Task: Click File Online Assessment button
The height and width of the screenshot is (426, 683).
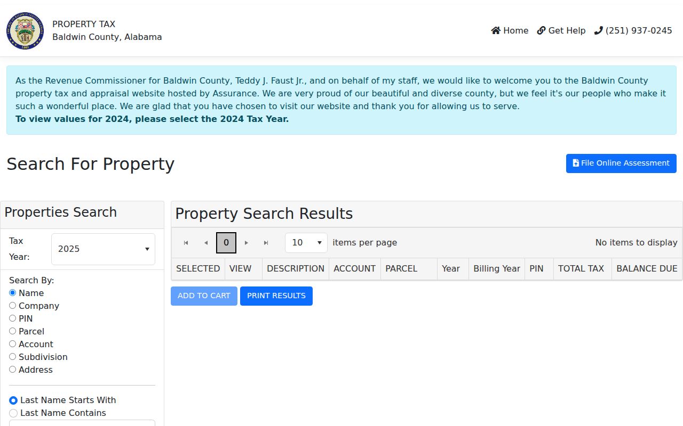Action: click(621, 163)
